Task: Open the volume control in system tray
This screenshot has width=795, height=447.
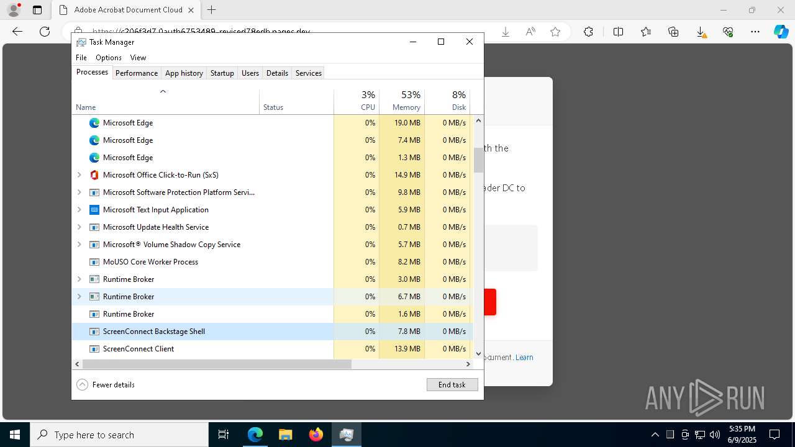Action: 714,435
